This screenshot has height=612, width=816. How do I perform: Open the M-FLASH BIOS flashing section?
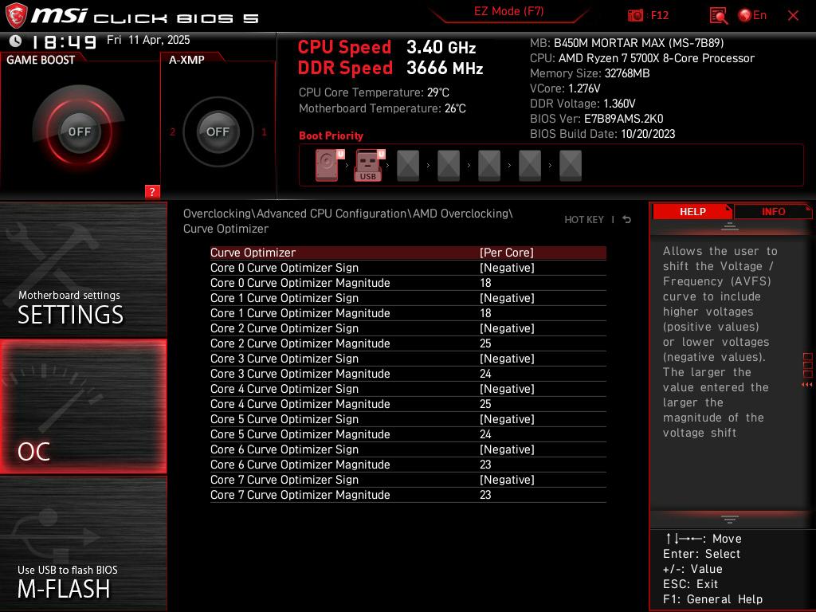pos(83,543)
